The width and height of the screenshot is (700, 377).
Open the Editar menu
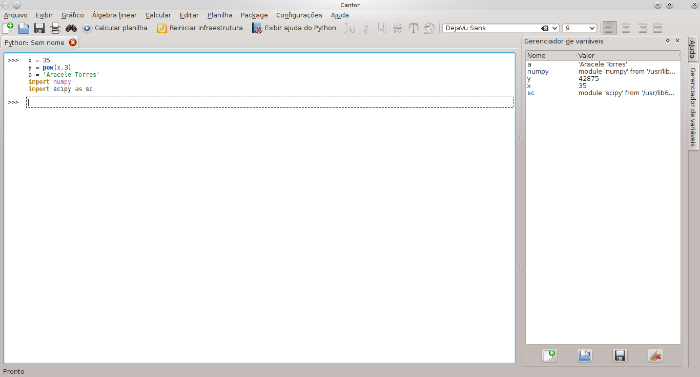click(x=190, y=15)
